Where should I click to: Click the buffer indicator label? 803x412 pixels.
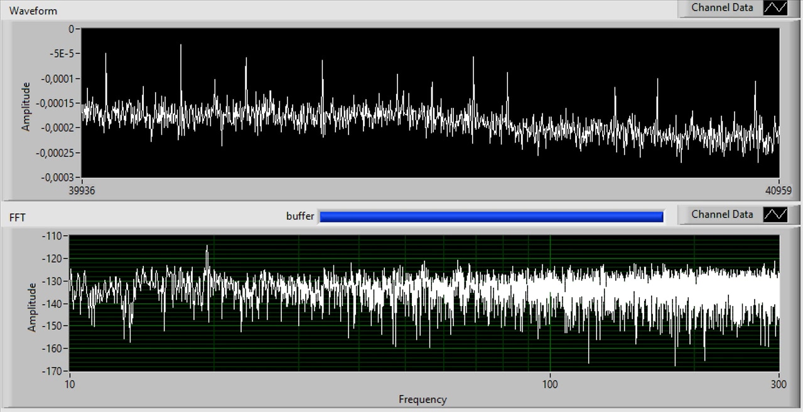pos(300,216)
